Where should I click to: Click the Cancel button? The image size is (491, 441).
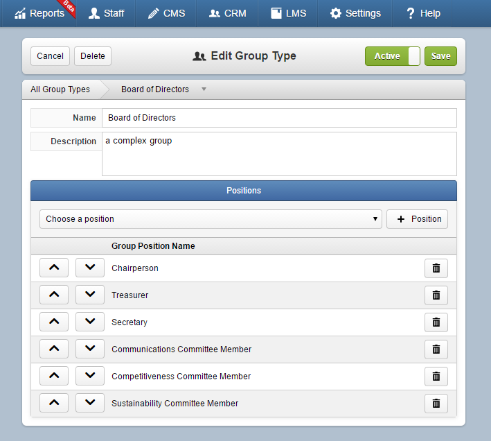click(50, 56)
